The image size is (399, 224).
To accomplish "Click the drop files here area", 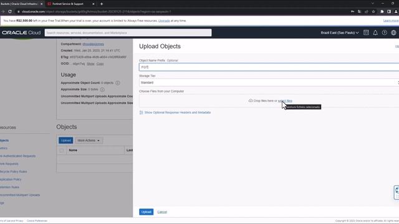I will point(269,101).
